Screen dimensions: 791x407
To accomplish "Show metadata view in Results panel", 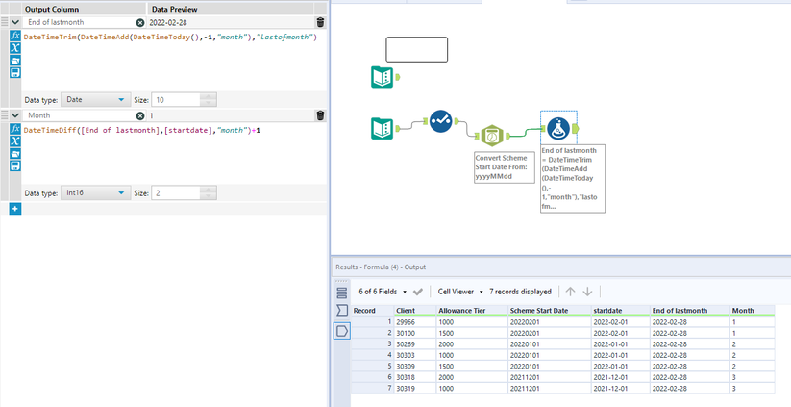I will point(342,311).
